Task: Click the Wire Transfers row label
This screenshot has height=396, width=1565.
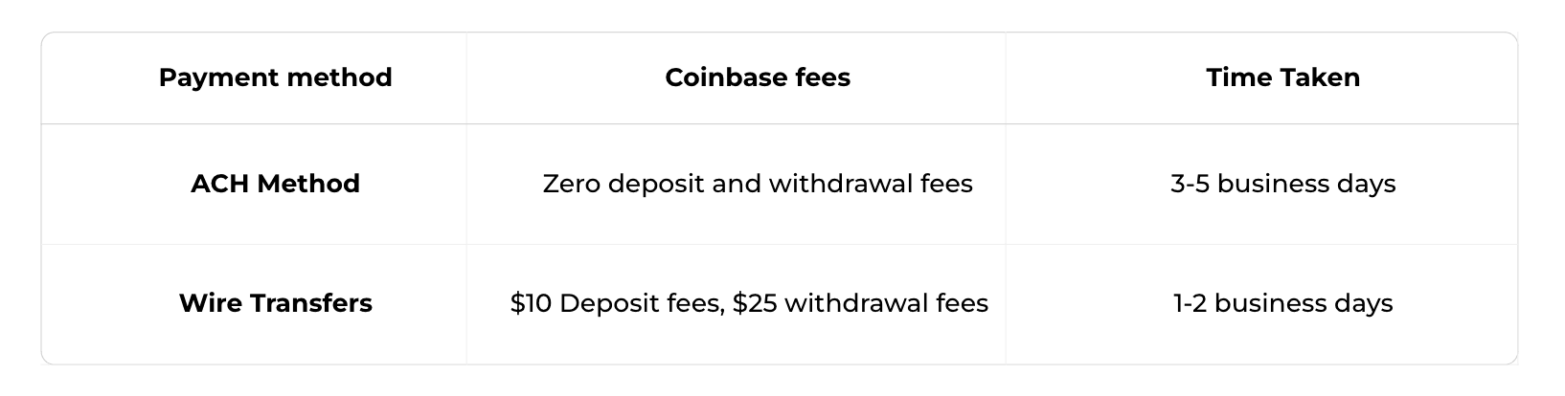Action: click(x=275, y=303)
